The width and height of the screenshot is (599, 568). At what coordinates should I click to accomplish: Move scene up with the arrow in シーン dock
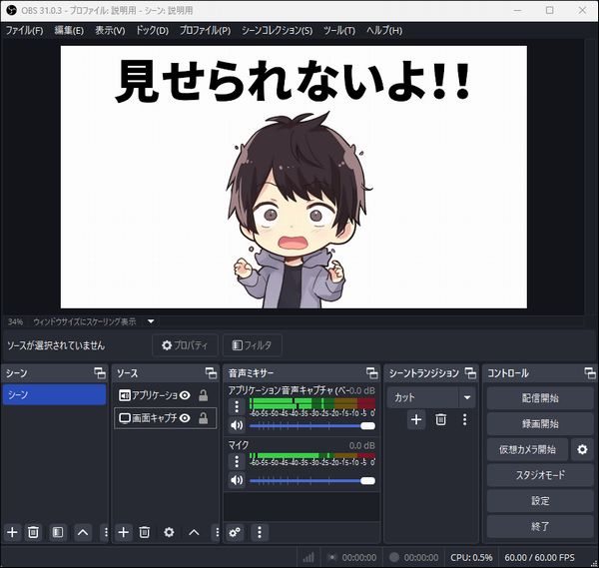pyautogui.click(x=83, y=532)
